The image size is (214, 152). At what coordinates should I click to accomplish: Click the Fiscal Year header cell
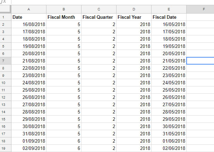(x=134, y=17)
